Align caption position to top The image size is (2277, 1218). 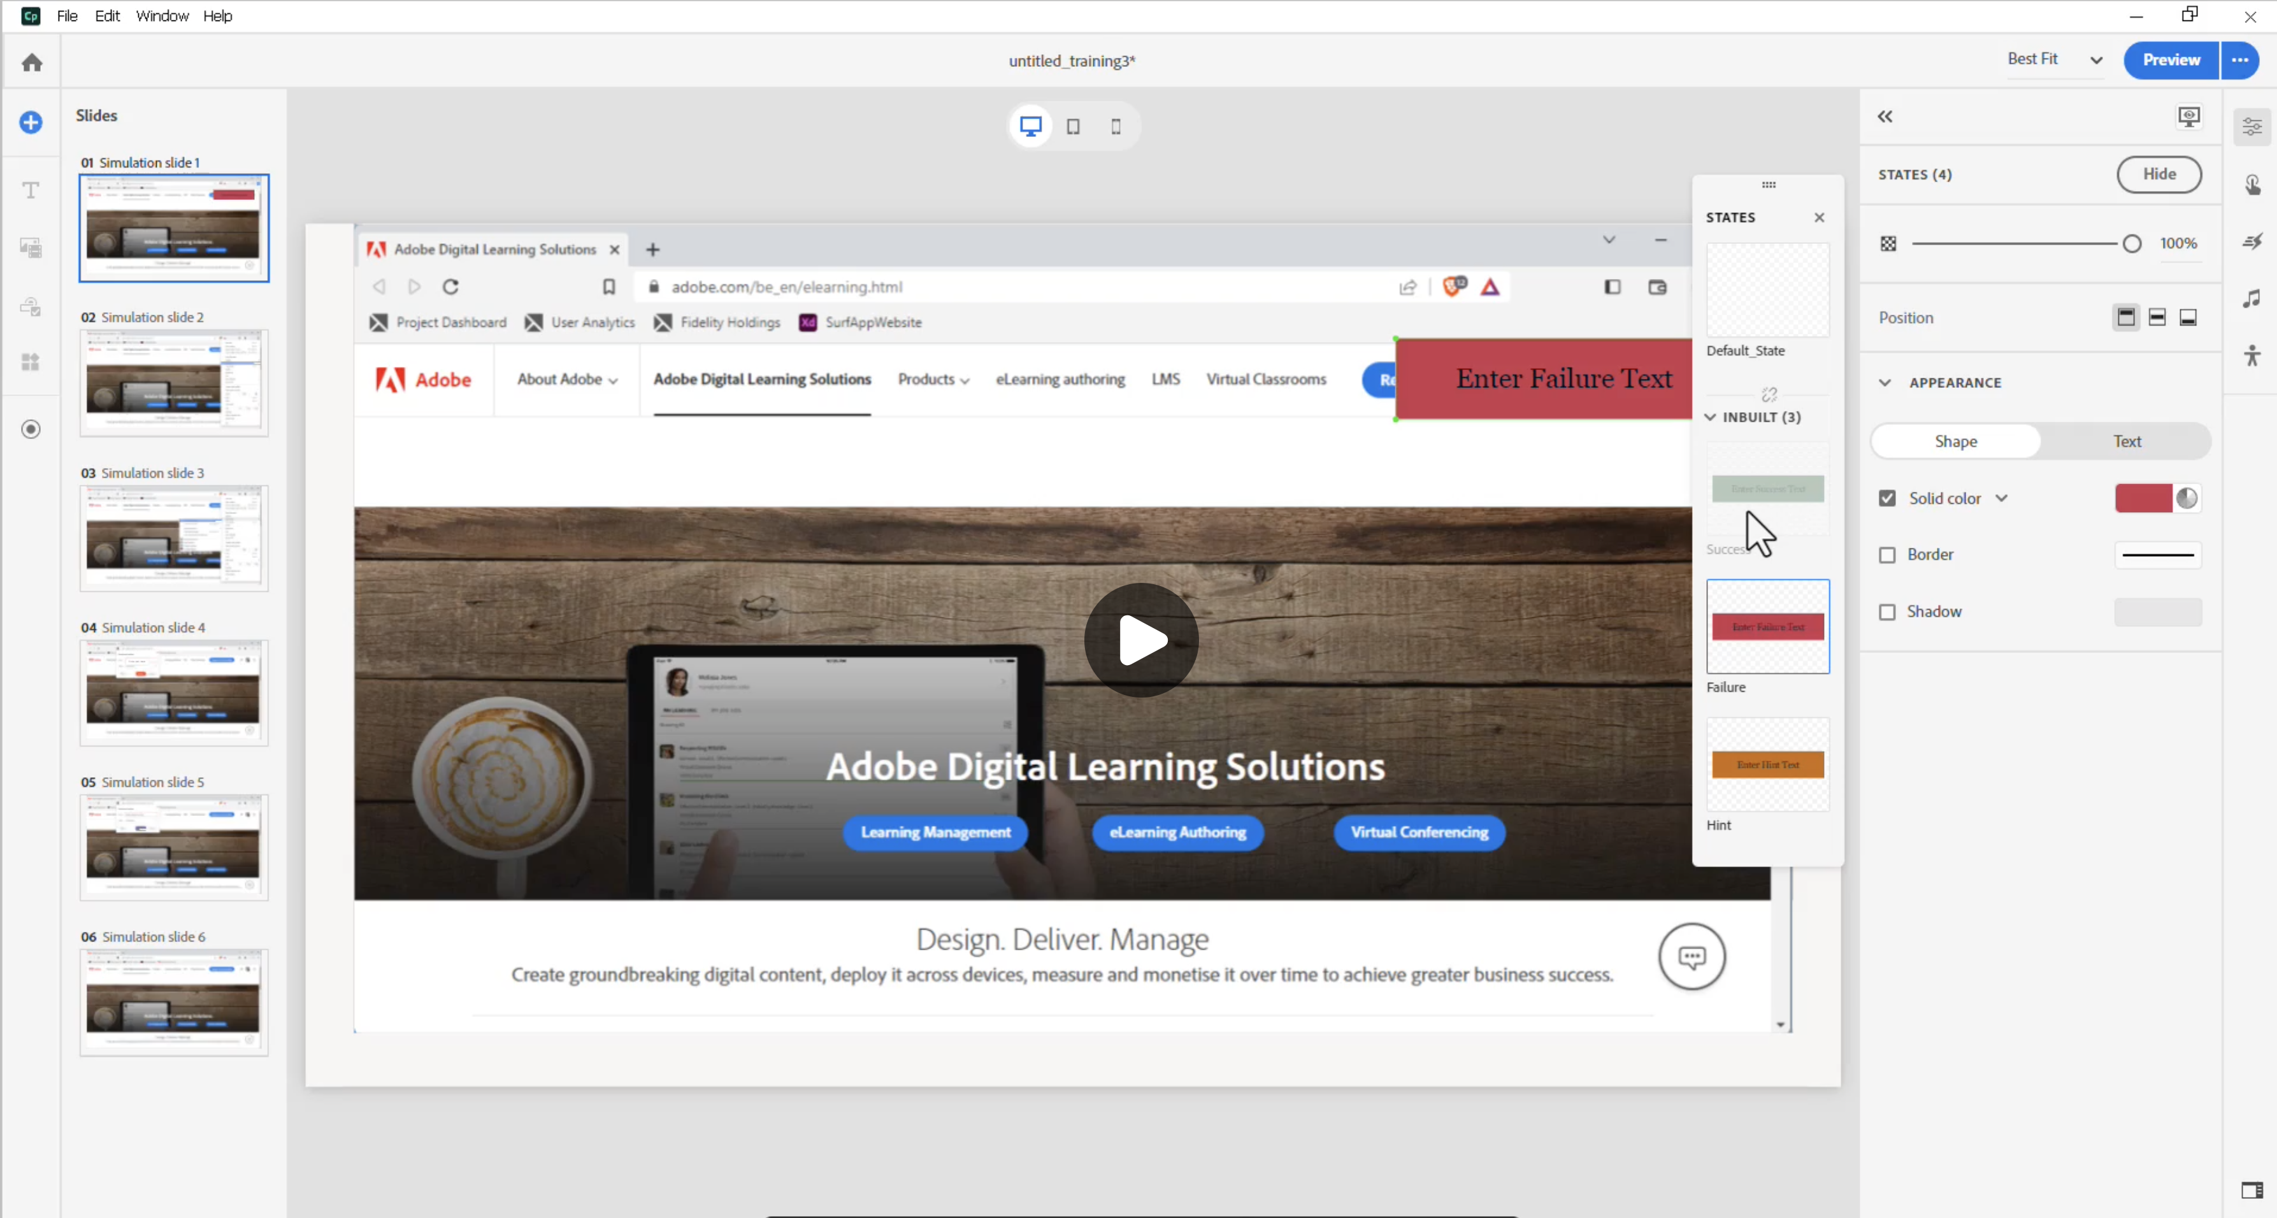tap(2126, 317)
